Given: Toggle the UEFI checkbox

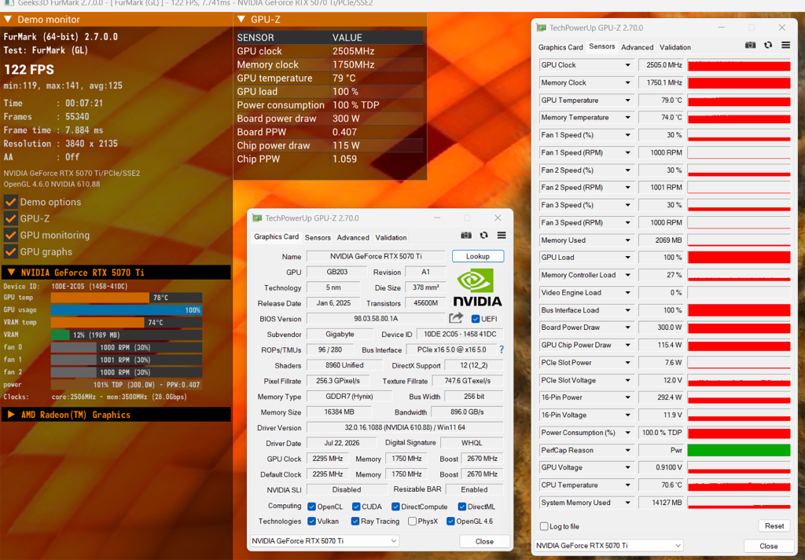Looking at the screenshot, I should (x=476, y=319).
